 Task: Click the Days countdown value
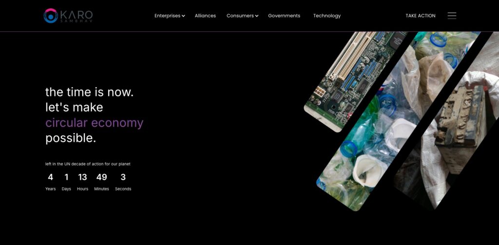66,177
